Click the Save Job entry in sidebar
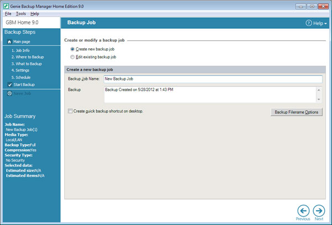Viewport: 332px width, 225px height. tap(22, 94)
